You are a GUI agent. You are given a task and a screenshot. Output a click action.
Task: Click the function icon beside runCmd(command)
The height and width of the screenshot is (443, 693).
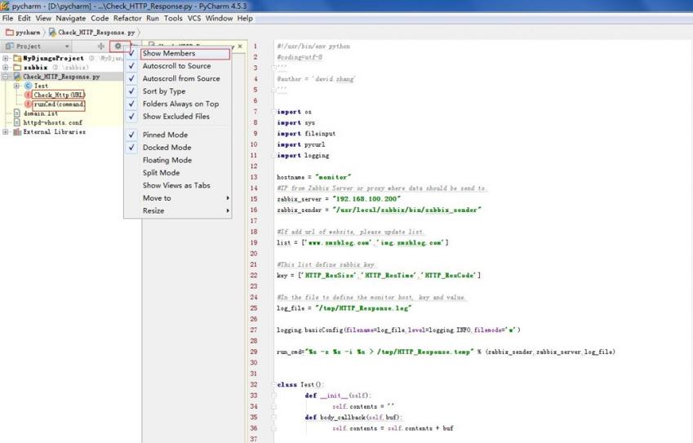(29, 104)
